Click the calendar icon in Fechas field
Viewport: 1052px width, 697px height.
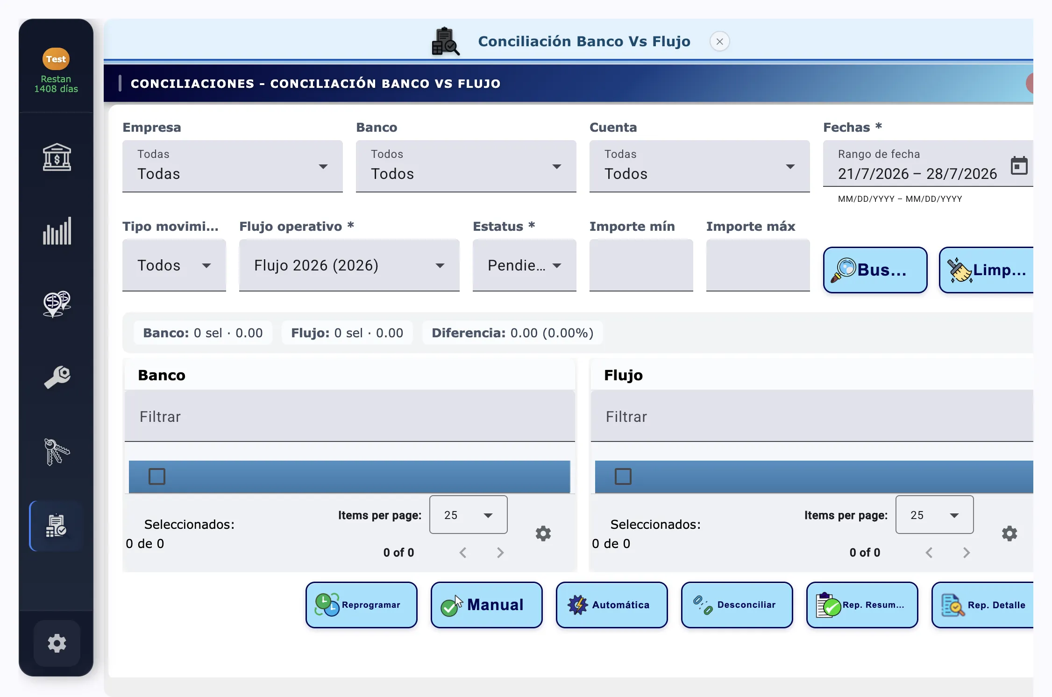pyautogui.click(x=1019, y=166)
